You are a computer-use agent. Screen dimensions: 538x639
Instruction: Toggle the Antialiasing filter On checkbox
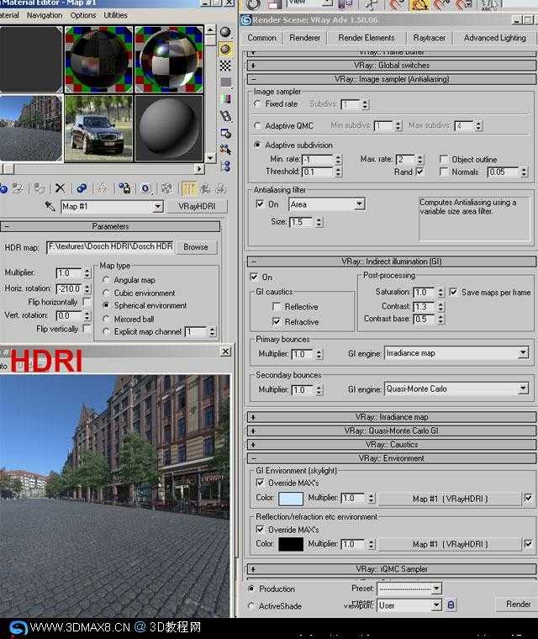point(260,203)
